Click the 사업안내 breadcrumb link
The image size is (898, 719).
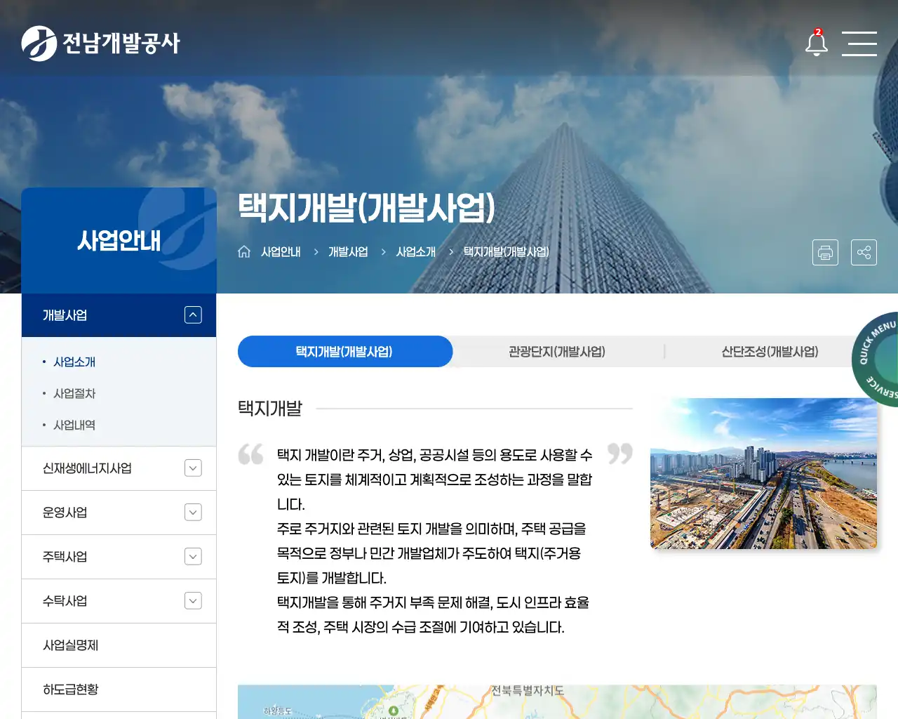point(281,251)
